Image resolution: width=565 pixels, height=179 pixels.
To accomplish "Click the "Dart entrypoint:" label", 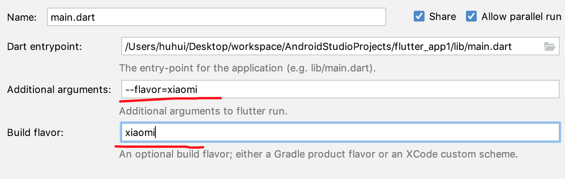I will coord(45,47).
